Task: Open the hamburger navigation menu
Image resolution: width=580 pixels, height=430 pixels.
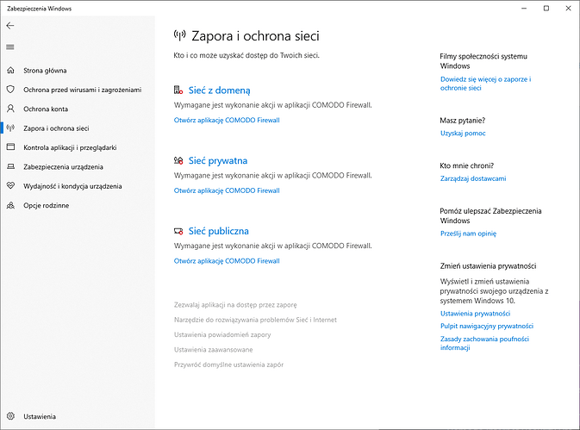Action: click(x=10, y=47)
